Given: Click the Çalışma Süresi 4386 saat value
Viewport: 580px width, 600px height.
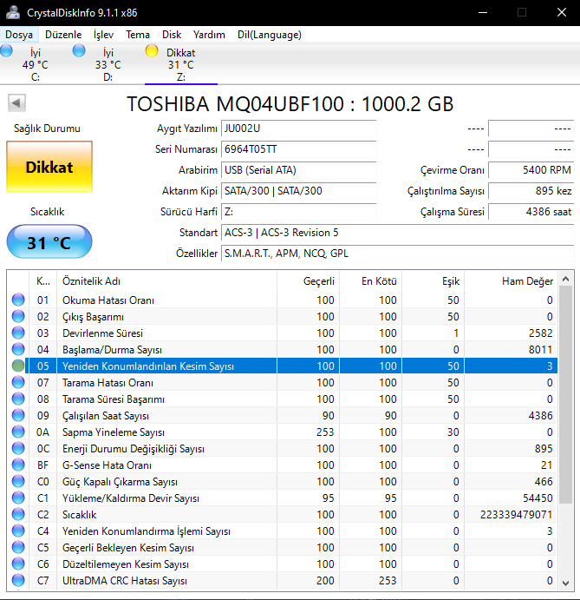Looking at the screenshot, I should 531,212.
